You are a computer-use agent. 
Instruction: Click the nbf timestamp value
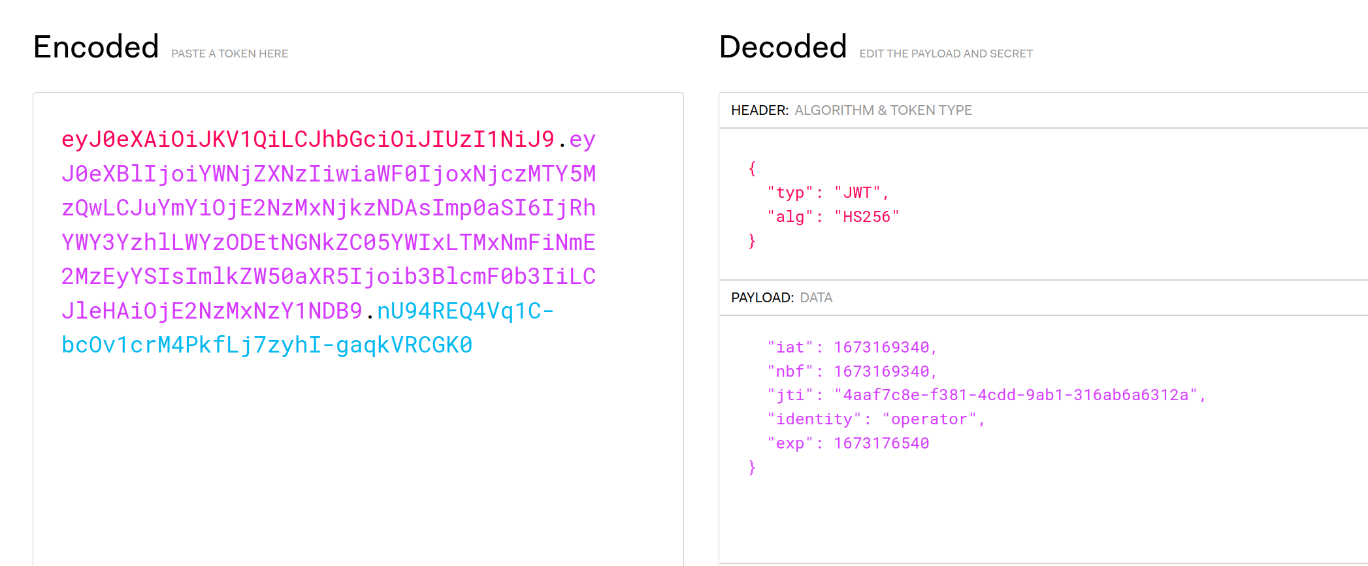[881, 371]
